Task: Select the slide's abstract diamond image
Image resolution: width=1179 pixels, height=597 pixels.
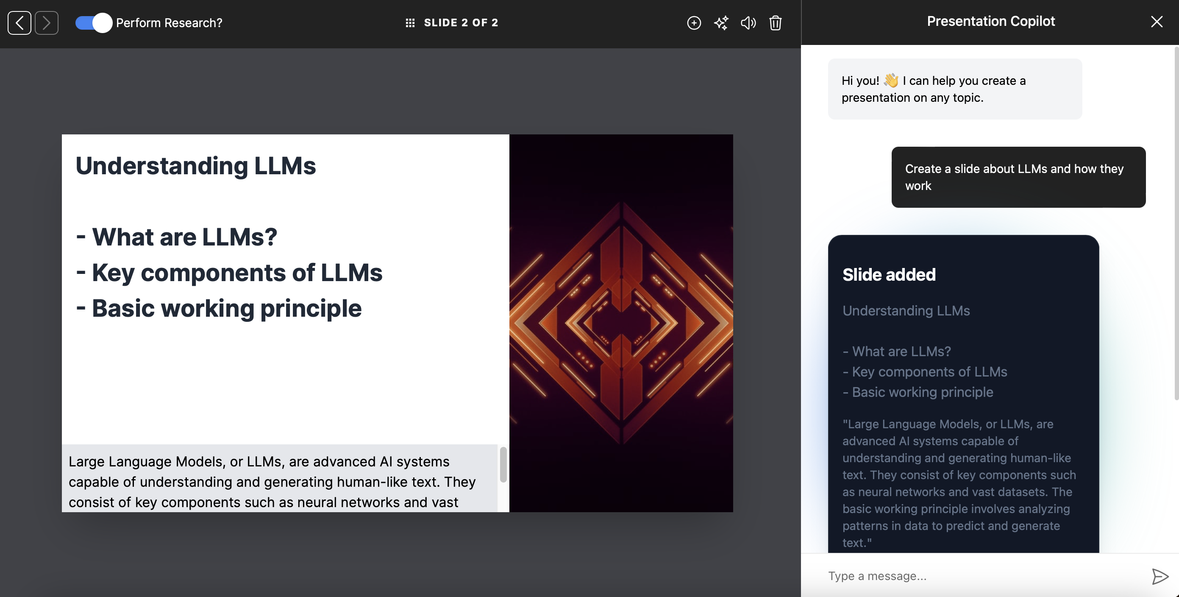Action: [x=620, y=323]
